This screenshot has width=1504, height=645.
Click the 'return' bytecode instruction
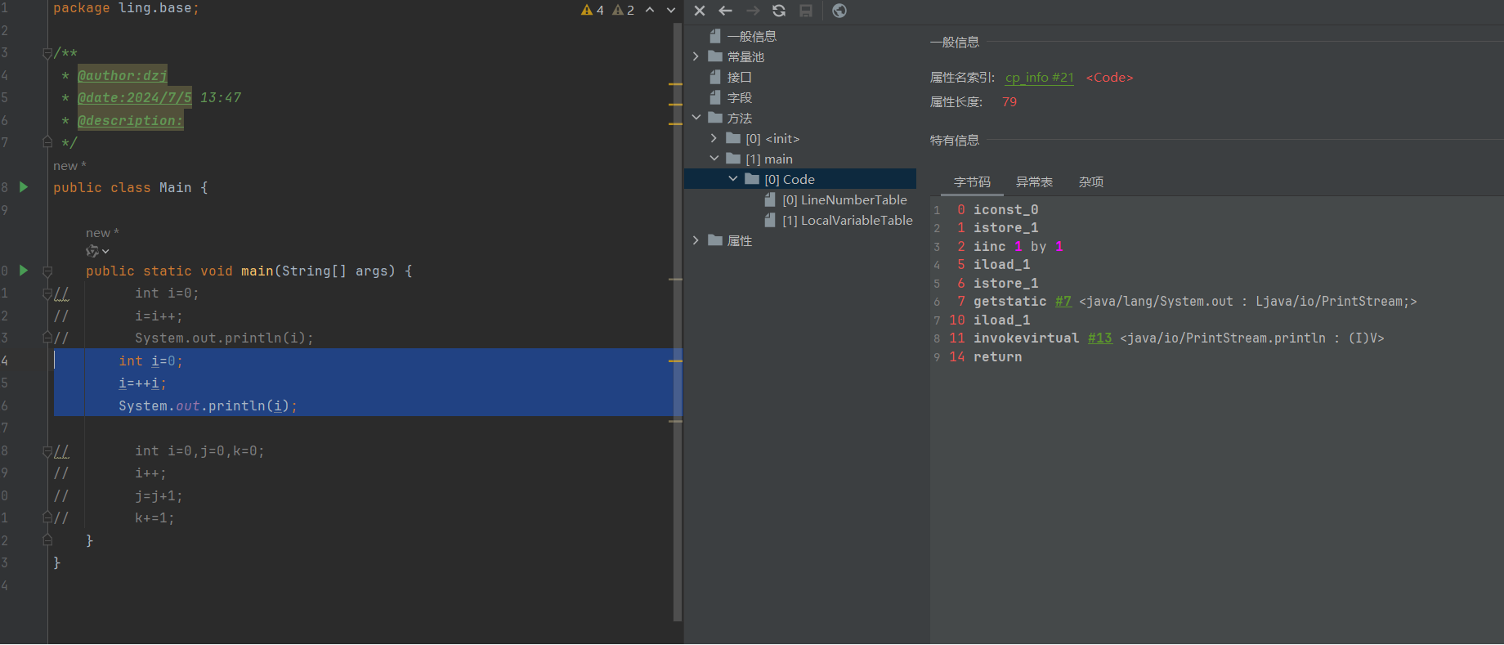(997, 356)
